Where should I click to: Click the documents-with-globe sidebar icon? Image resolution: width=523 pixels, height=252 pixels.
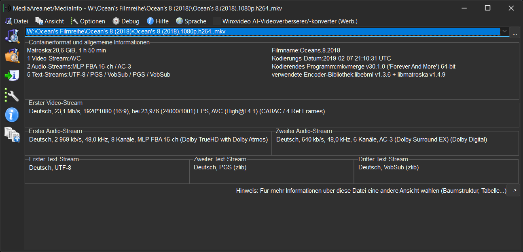click(12, 134)
